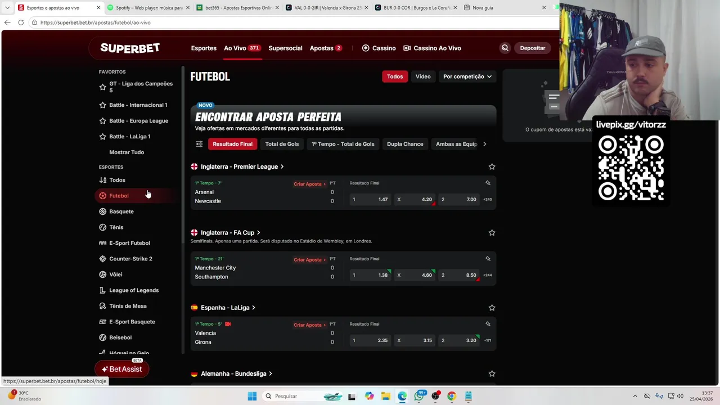720x405 pixels.
Task: Open +244 more markets for Manchester City match
Action: click(487, 275)
